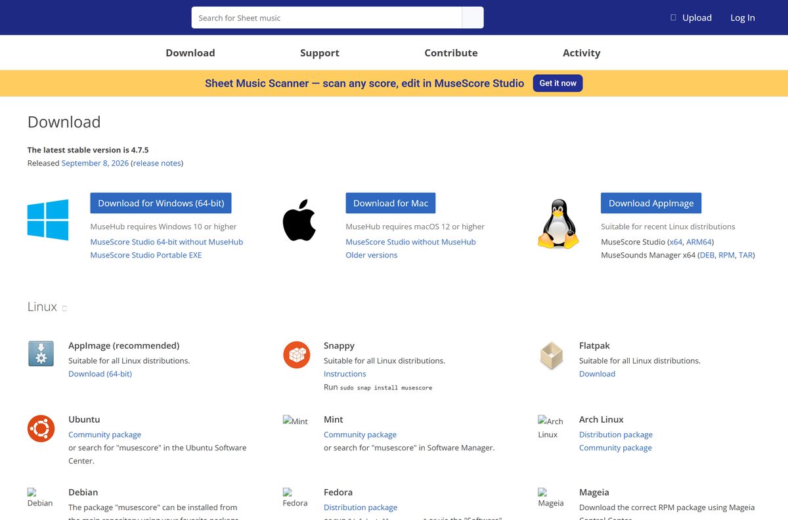Click the ARM64 link
The height and width of the screenshot is (520, 788).
pyautogui.click(x=699, y=242)
